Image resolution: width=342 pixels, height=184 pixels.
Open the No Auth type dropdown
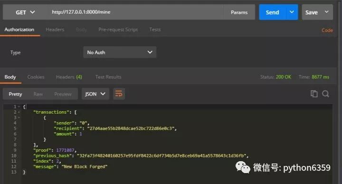120,52
